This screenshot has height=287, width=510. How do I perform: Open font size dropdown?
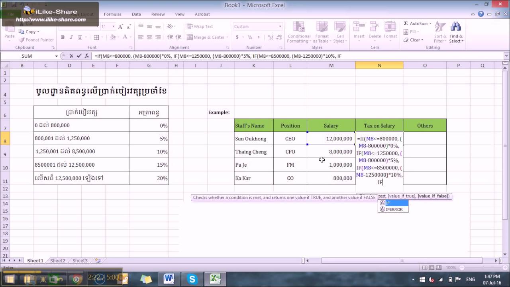[113, 26]
